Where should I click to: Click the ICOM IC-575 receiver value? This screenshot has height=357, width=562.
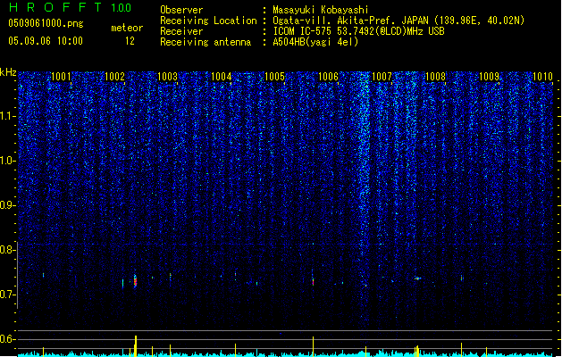358,31
